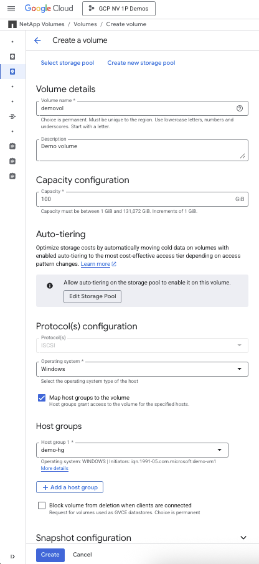Enable Block volume from deletion checkbox
The image size is (259, 564).
tap(42, 505)
